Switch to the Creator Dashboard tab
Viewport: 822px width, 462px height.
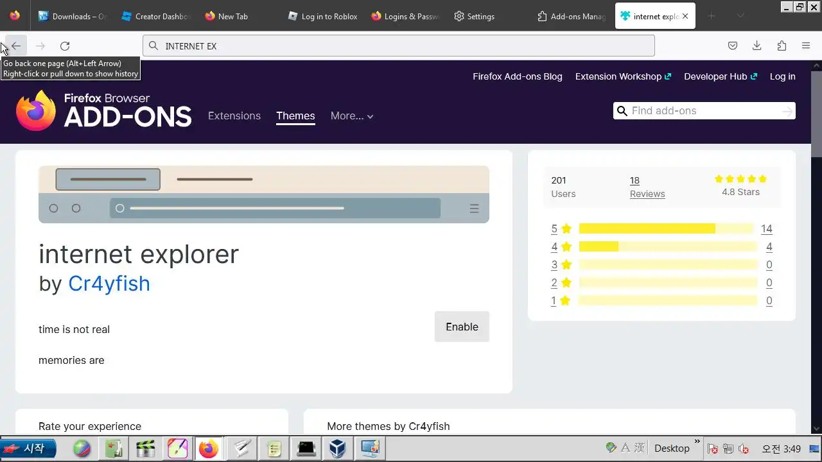coord(155,16)
